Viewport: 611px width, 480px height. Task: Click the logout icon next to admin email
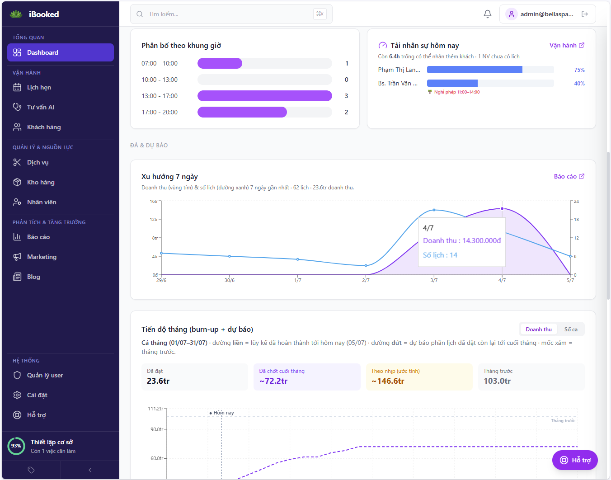585,14
